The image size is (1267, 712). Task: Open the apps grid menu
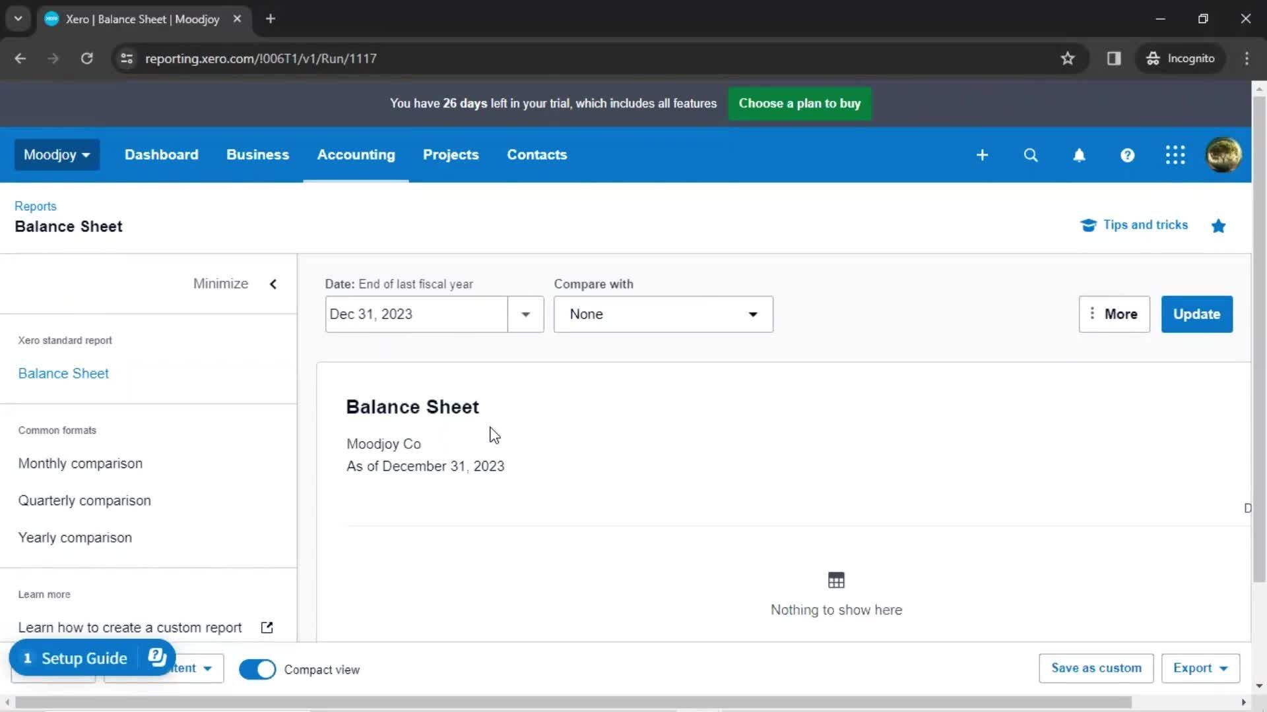pos(1175,155)
